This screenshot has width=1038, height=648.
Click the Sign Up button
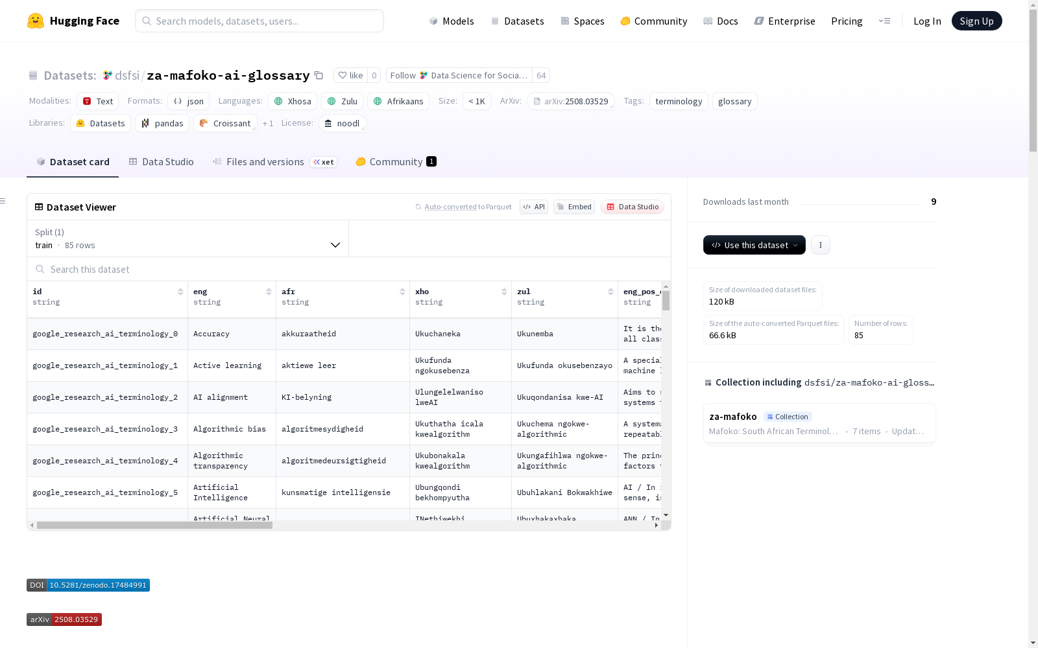coord(977,21)
